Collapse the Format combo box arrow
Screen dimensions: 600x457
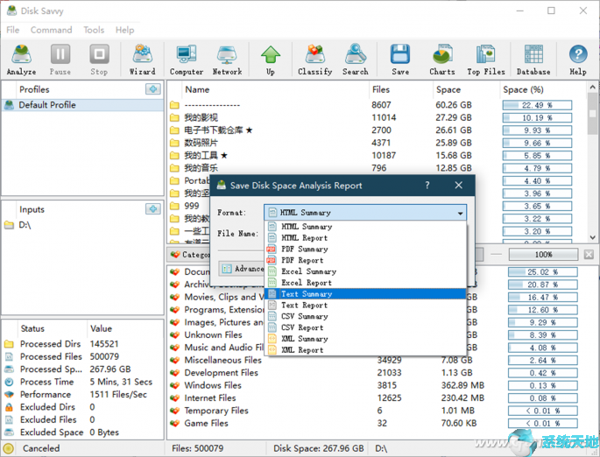pos(460,213)
